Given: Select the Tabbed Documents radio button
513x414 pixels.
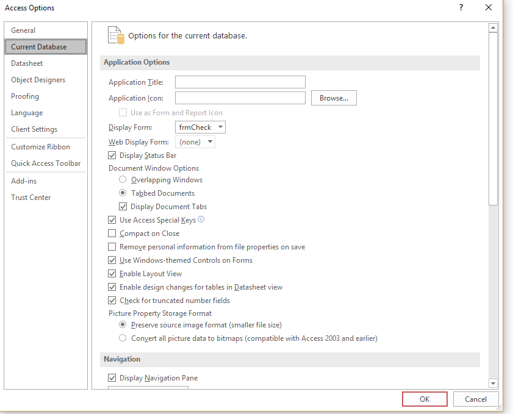Looking at the screenshot, I should [123, 193].
